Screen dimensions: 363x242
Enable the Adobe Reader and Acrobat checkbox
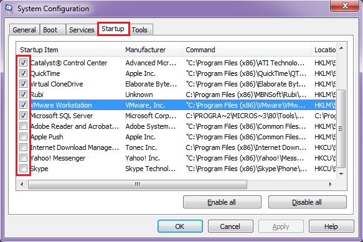point(23,126)
